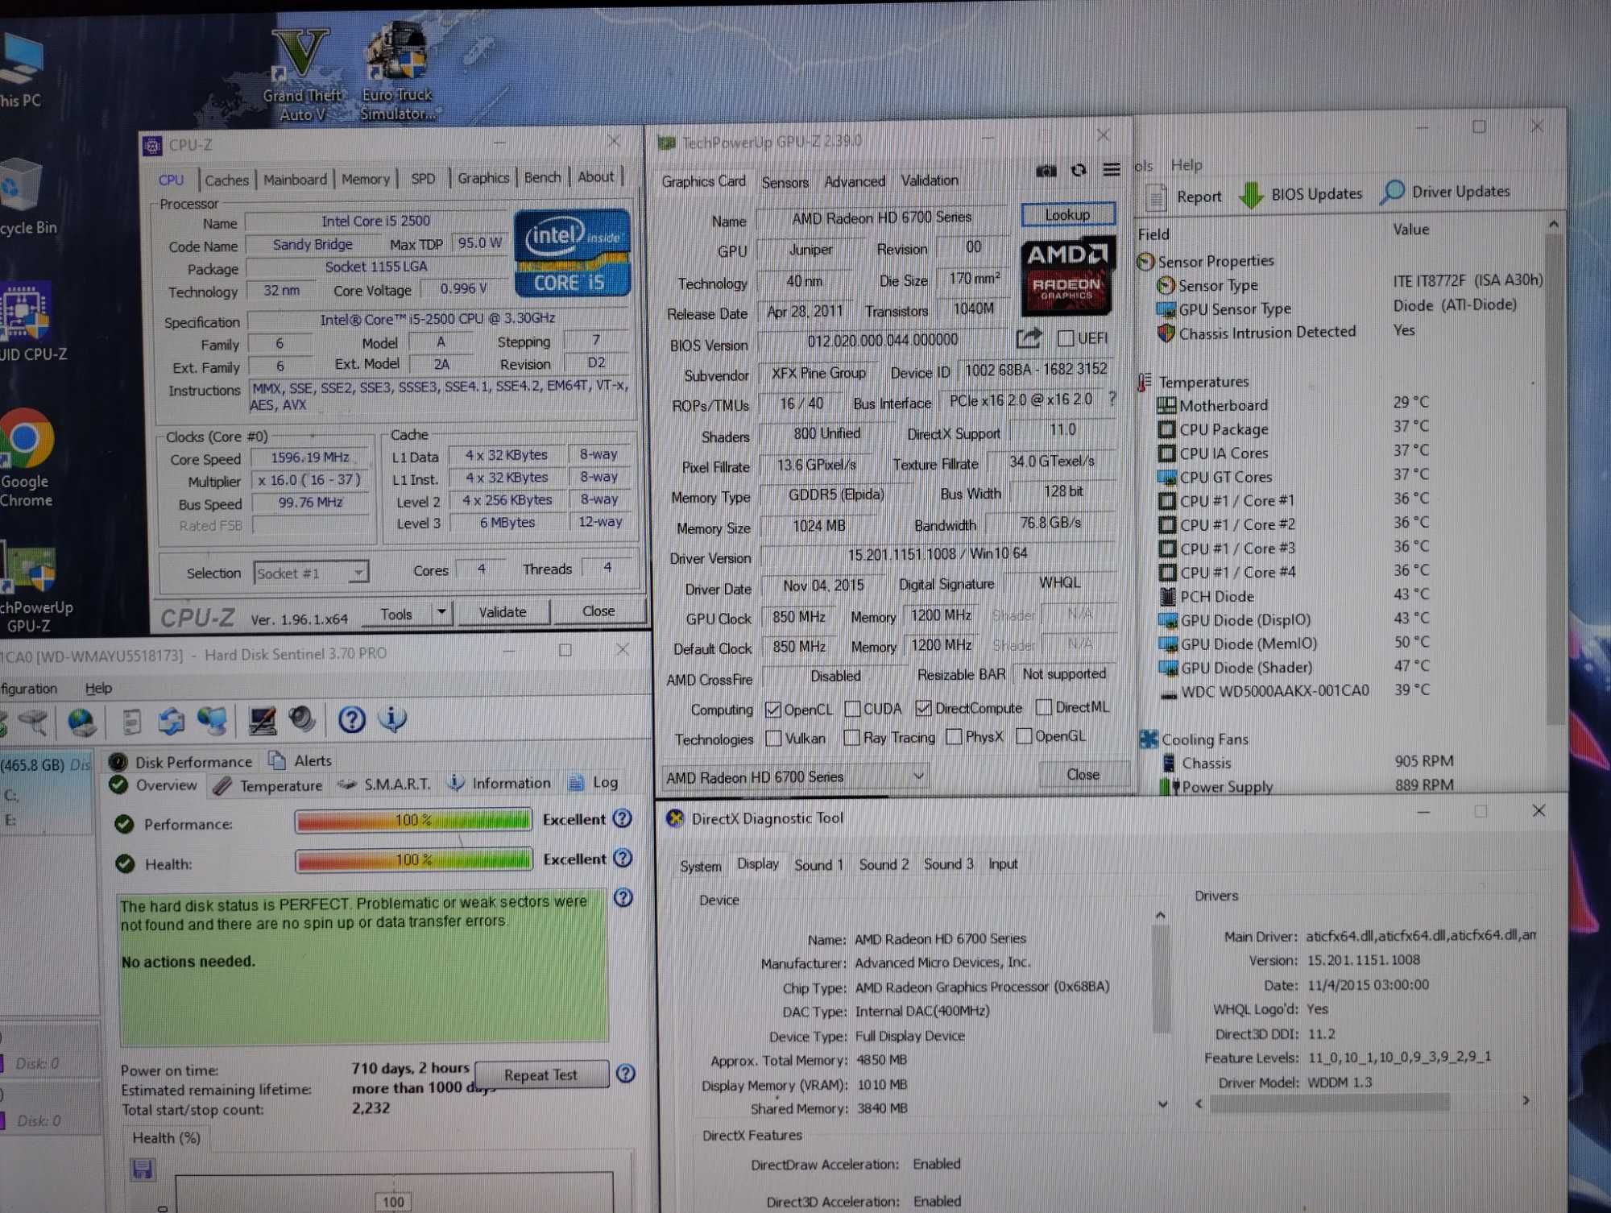The width and height of the screenshot is (1611, 1213).
Task: Click the Lookup button in GPU-Z
Action: [1068, 215]
